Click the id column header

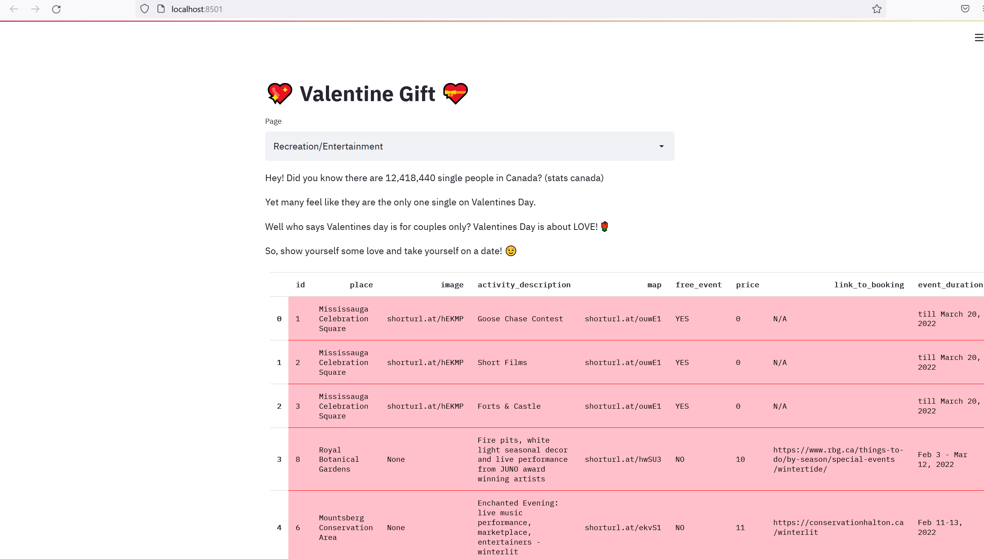300,285
